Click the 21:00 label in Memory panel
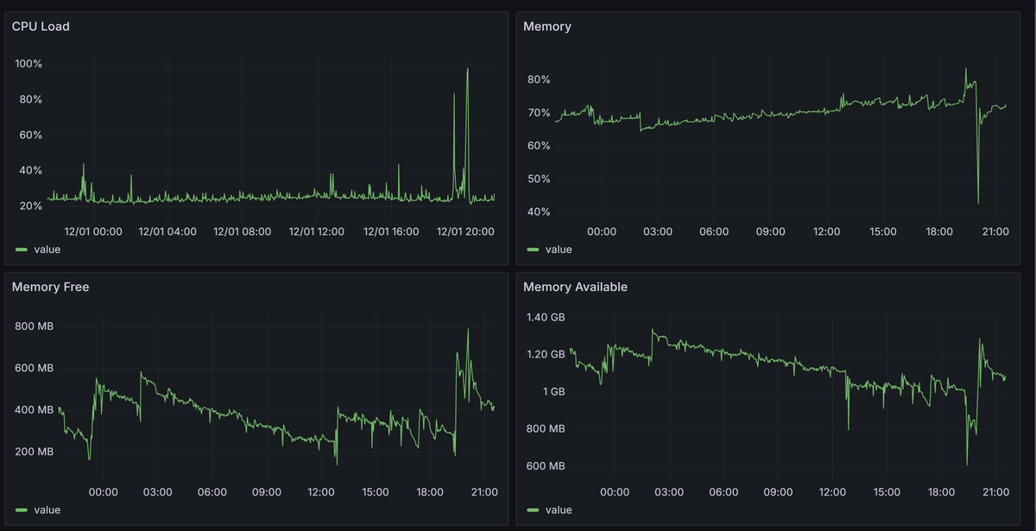This screenshot has width=1036, height=531. coord(995,231)
